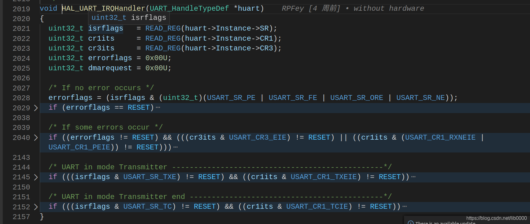Click the HAL_UART_IRQHandler function name

(103, 9)
